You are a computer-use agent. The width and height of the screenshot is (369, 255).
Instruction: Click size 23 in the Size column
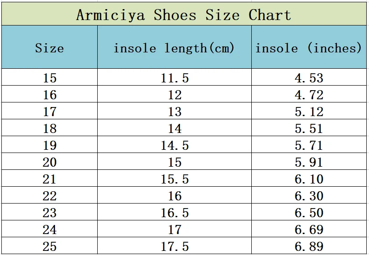(x=50, y=213)
